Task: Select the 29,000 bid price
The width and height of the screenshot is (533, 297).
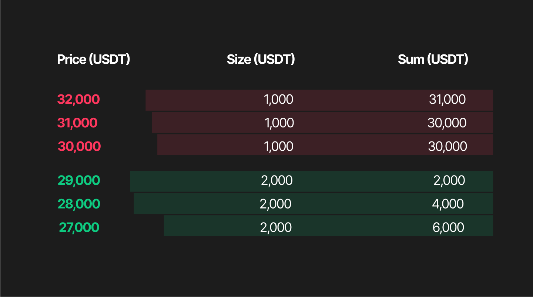Action: [x=79, y=181]
